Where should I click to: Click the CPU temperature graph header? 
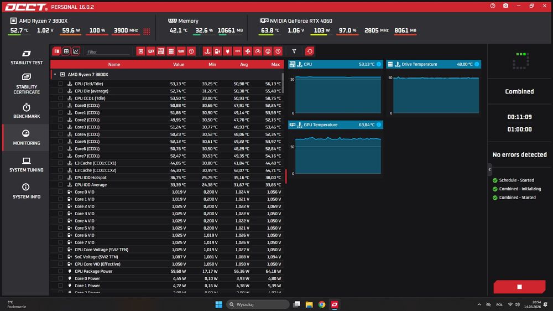336,64
